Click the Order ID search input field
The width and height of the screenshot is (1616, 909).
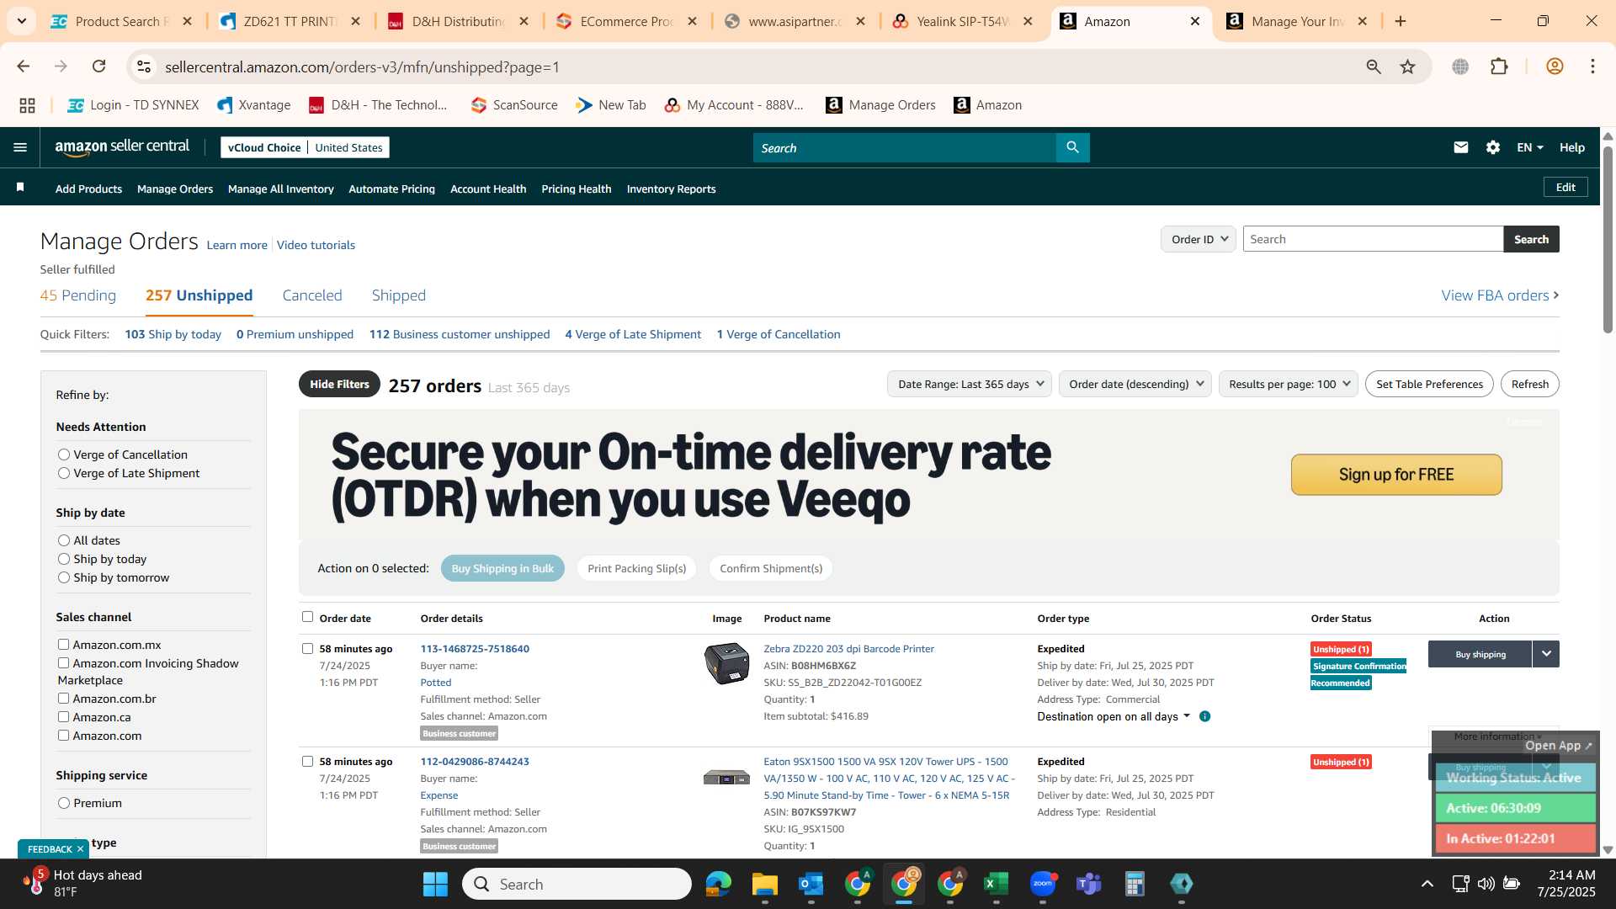point(1373,239)
